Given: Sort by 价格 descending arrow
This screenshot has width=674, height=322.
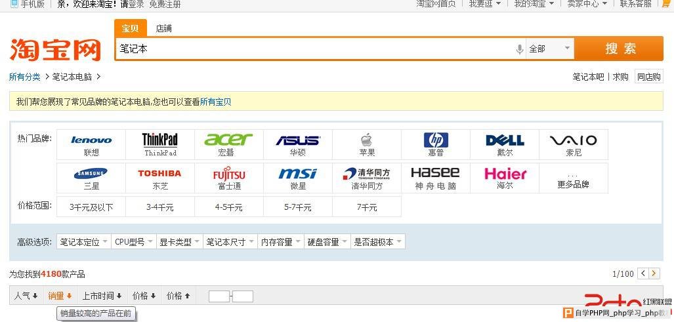Looking at the screenshot, I should [x=144, y=296].
